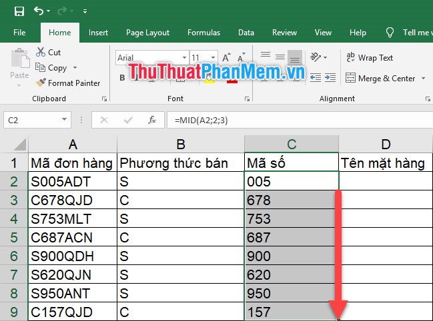Open the Clipboard dialog launcher
This screenshot has height=321, width=433.
(x=104, y=99)
